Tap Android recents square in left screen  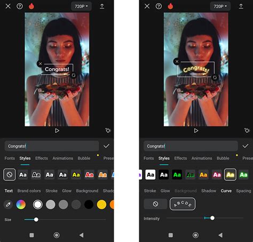coord(31,235)
